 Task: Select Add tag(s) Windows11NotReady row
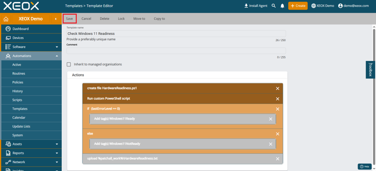point(183,144)
